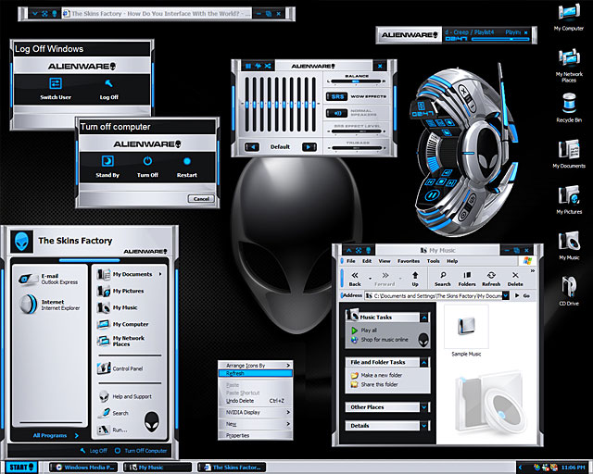
Task: Open My Computer desktop icon
Action: (569, 18)
